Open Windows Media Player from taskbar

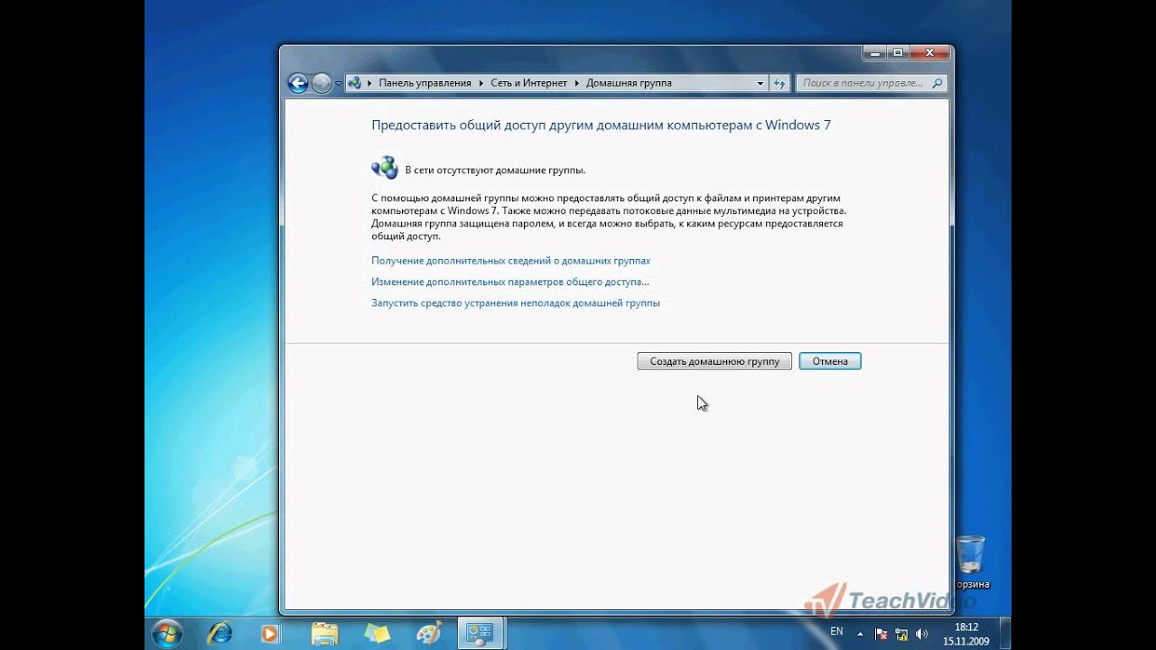coord(269,633)
